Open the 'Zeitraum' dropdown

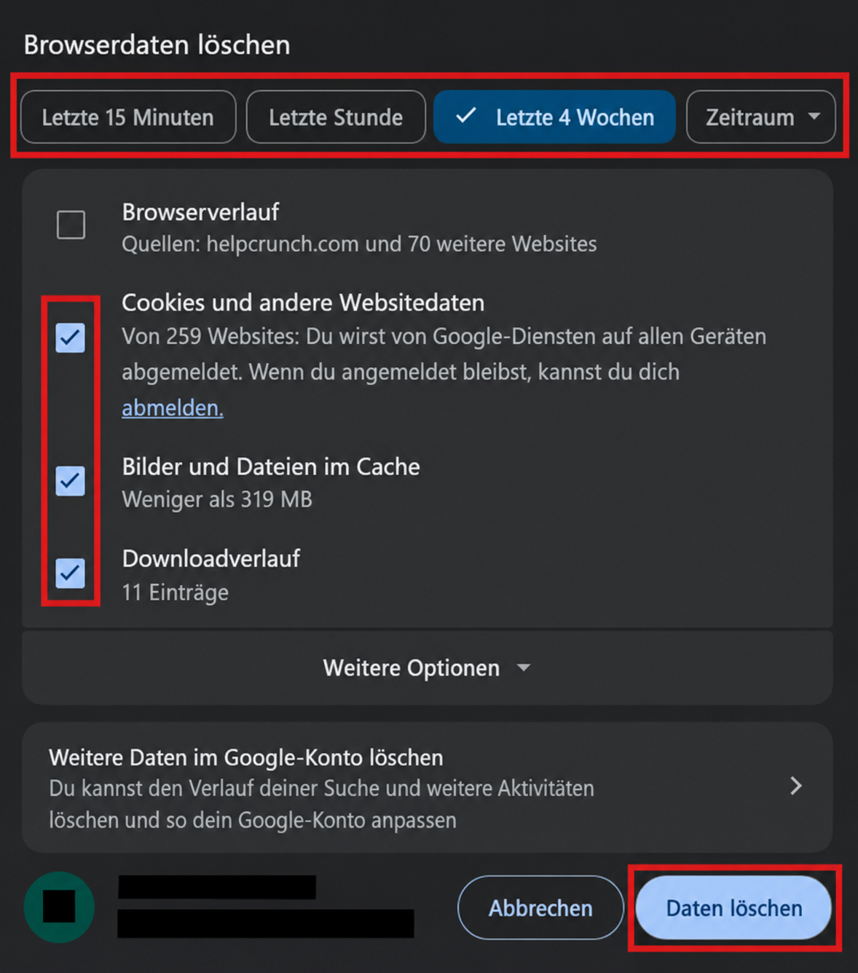(x=760, y=117)
